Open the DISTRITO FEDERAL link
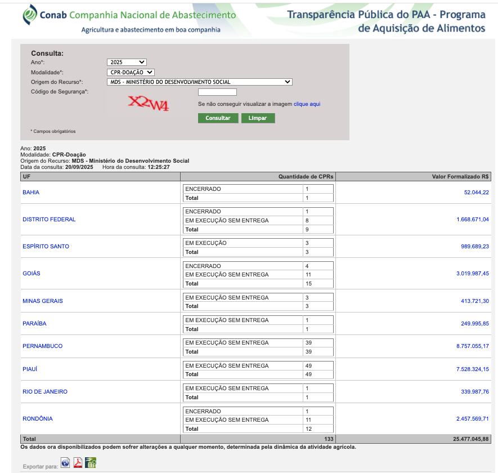498x473 pixels. coord(49,220)
